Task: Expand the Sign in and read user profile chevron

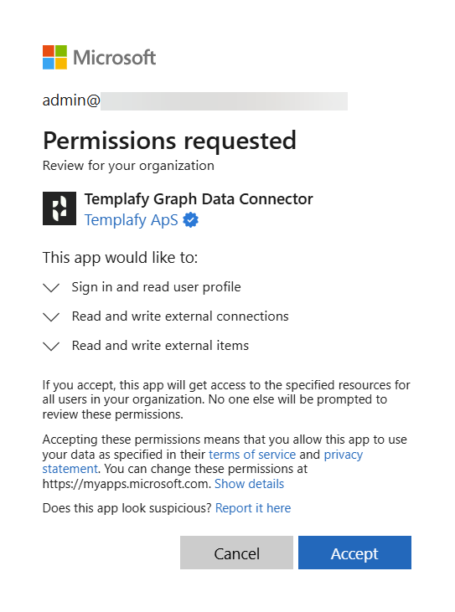Action: (x=51, y=288)
